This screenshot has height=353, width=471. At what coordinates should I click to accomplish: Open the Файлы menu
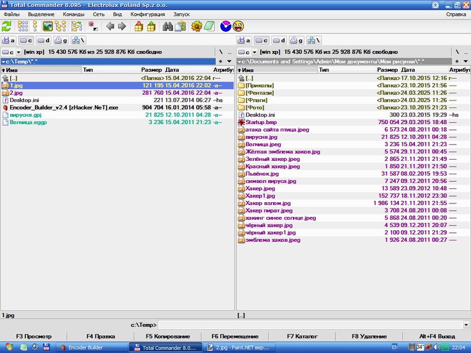(11, 14)
